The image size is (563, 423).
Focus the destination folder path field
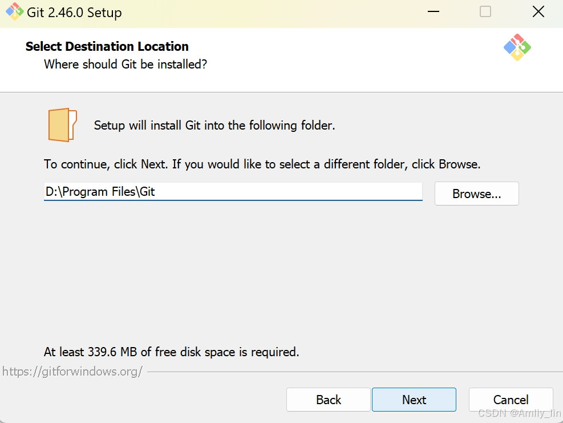point(233,192)
